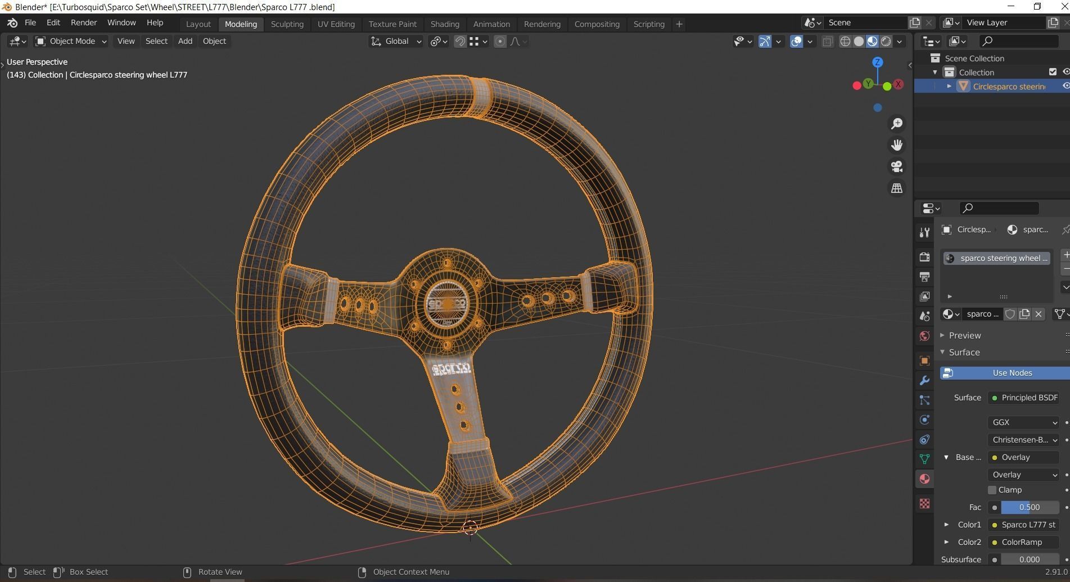This screenshot has width=1070, height=582.
Task: Open the Modifier properties wrench icon
Action: tap(924, 381)
